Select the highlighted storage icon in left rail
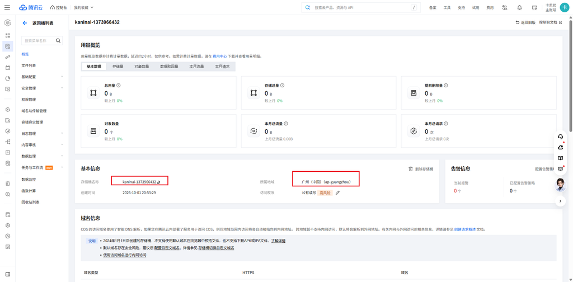The image size is (573, 282). pyautogui.click(x=8, y=46)
